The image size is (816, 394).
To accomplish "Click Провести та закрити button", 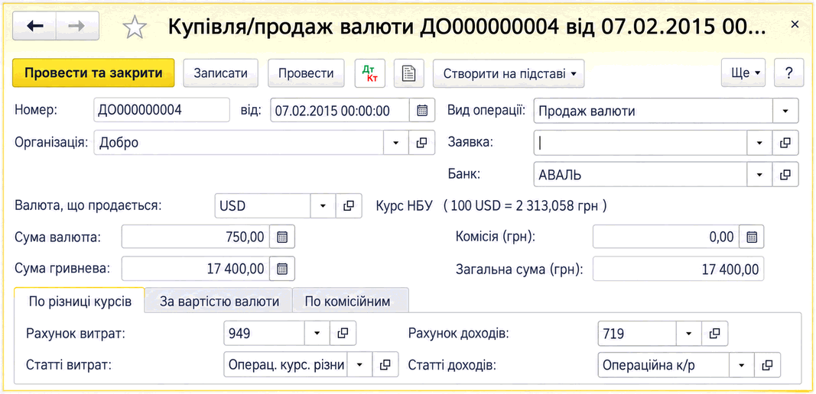I will [x=93, y=73].
